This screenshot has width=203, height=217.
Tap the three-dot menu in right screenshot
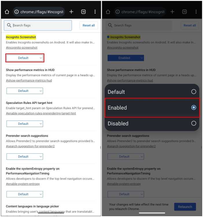196,12
